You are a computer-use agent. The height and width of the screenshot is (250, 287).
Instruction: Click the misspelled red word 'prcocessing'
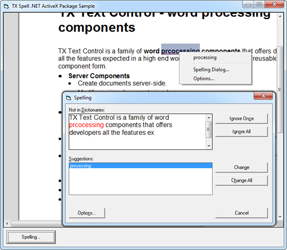pyautogui.click(x=87, y=125)
